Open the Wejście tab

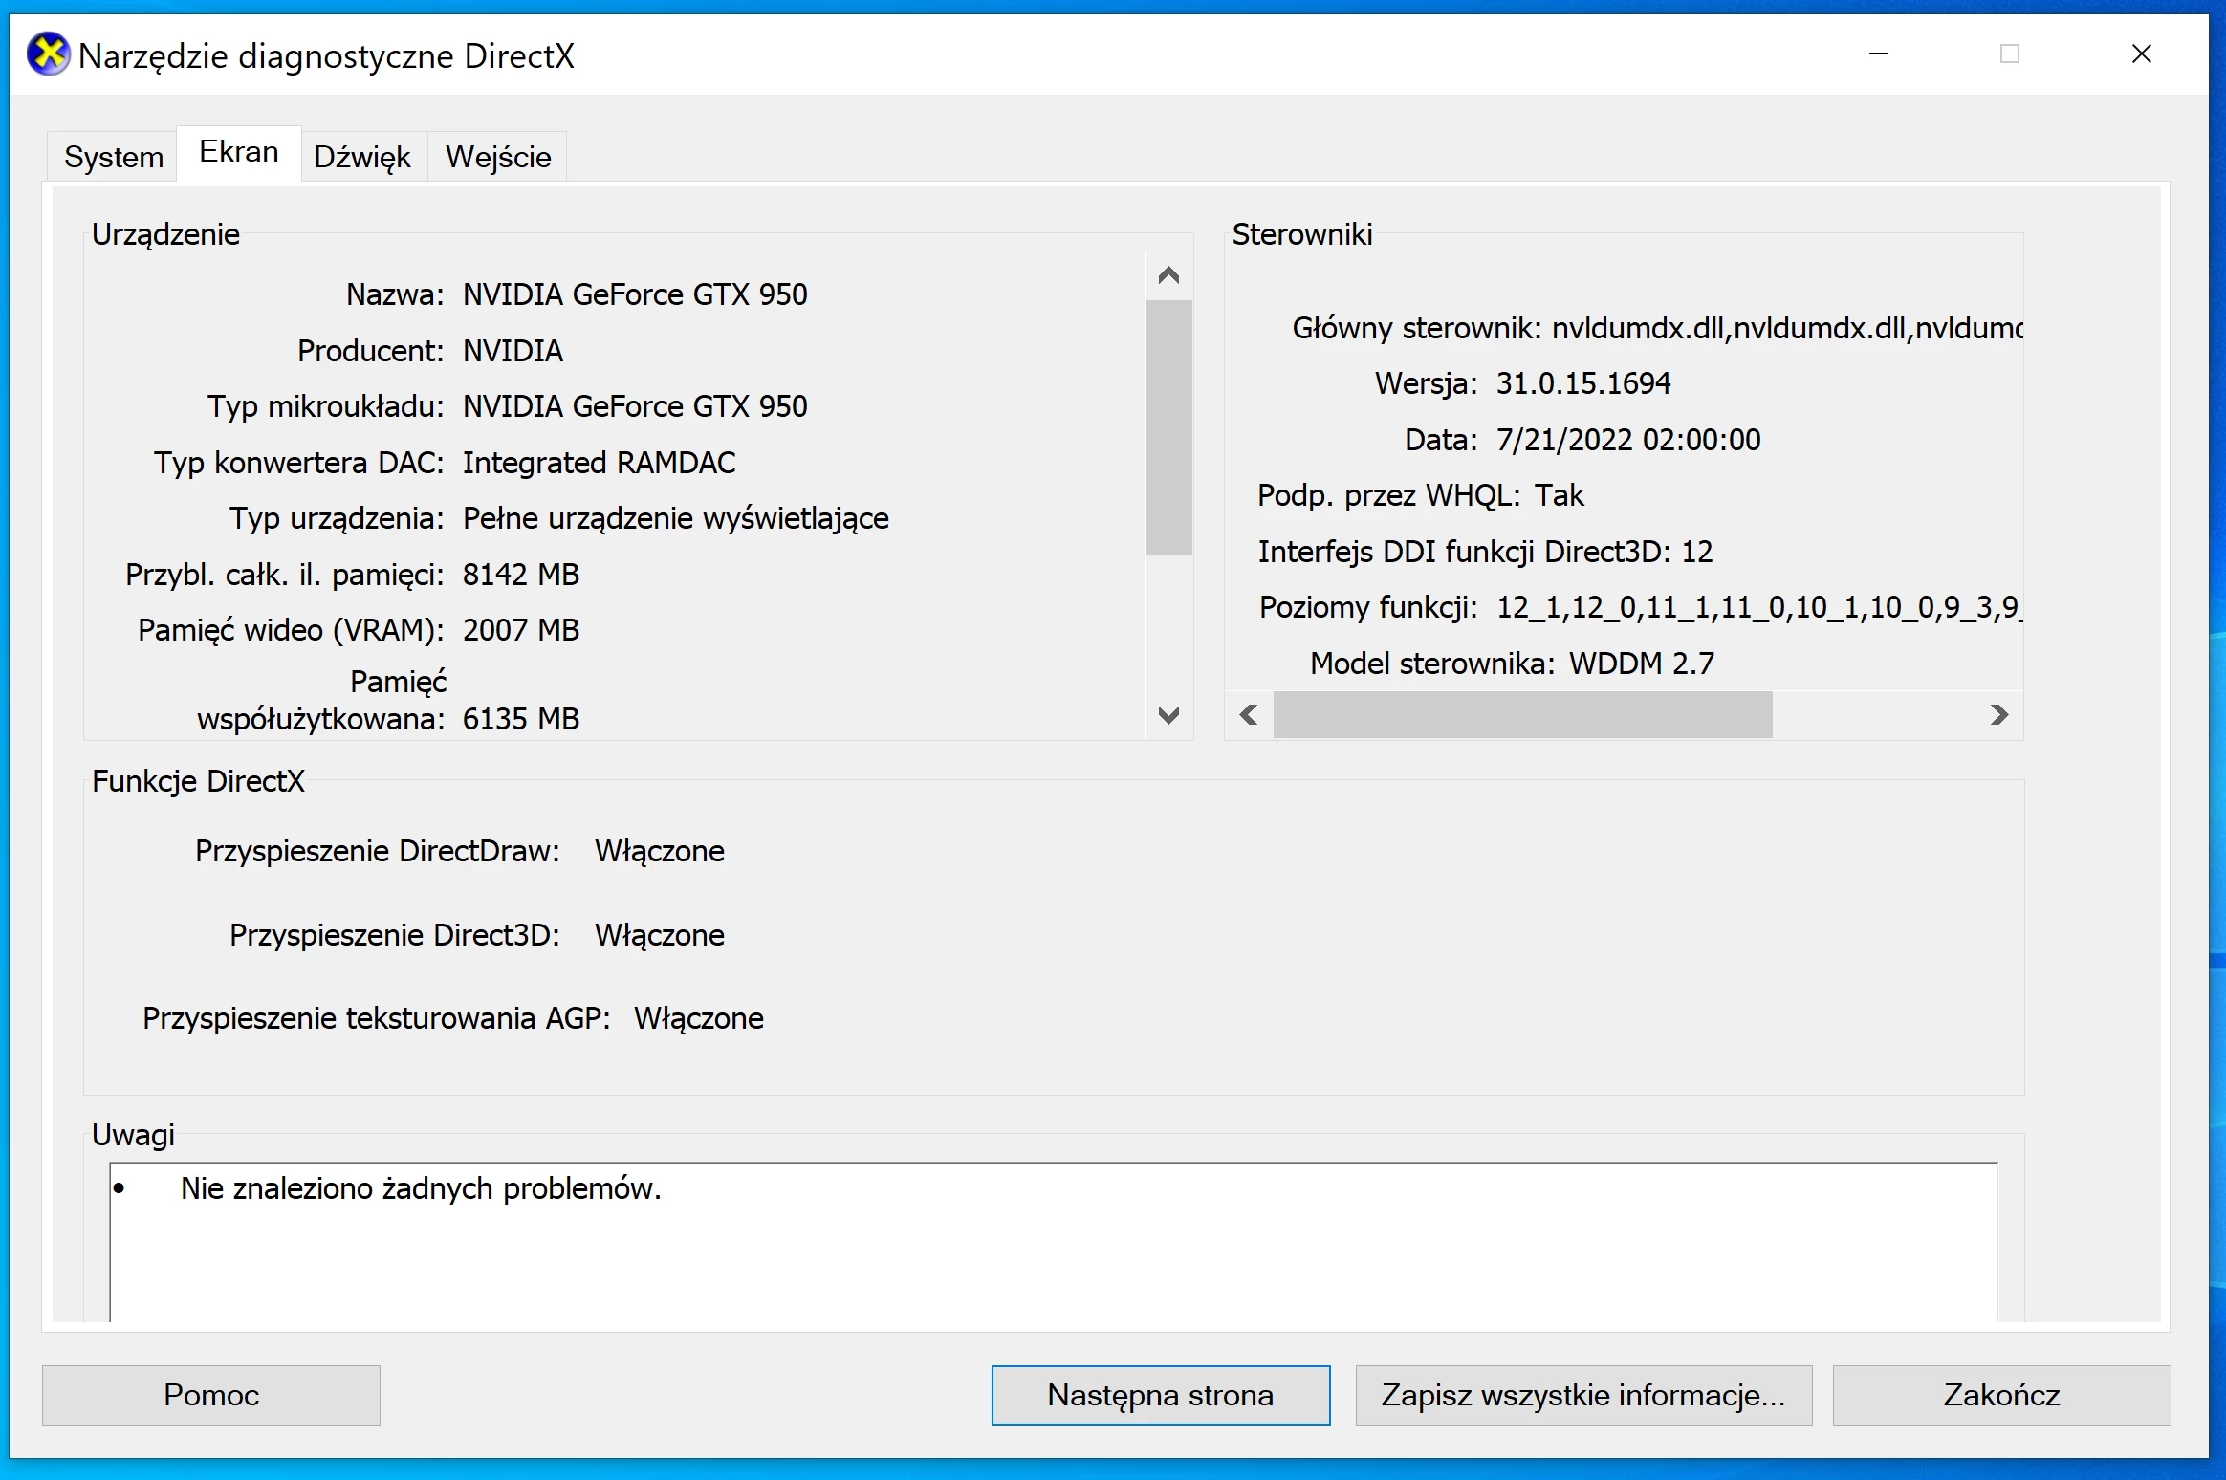(x=496, y=155)
